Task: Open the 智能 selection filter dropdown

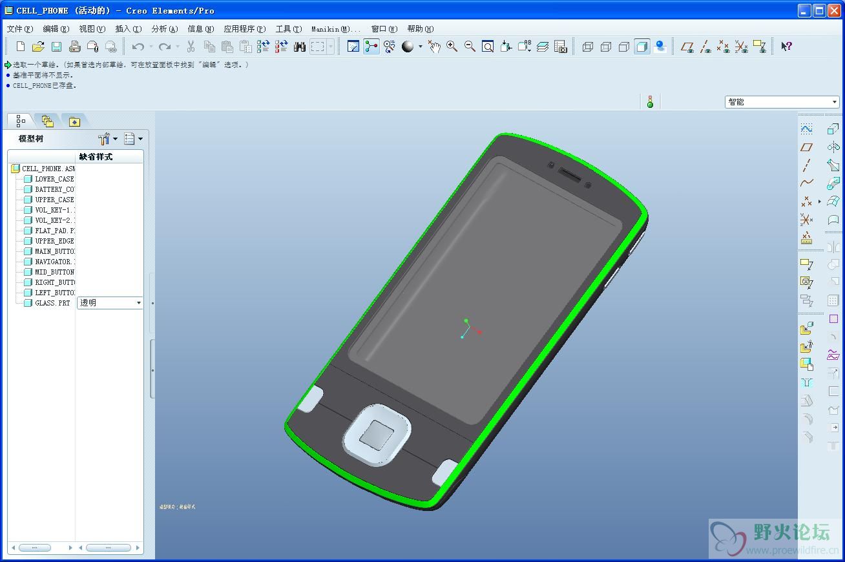Action: (782, 102)
